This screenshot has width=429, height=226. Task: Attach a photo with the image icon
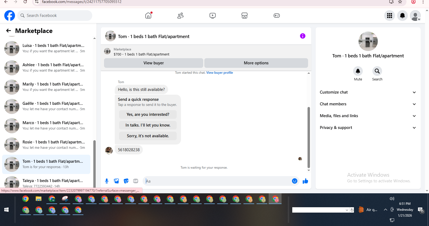tap(116, 181)
